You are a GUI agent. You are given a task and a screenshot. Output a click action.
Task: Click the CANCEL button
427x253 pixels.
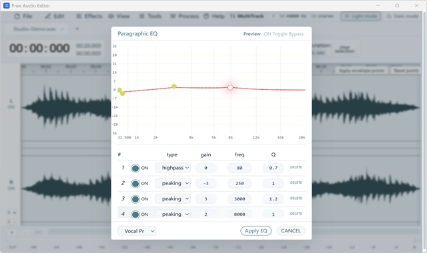291,231
